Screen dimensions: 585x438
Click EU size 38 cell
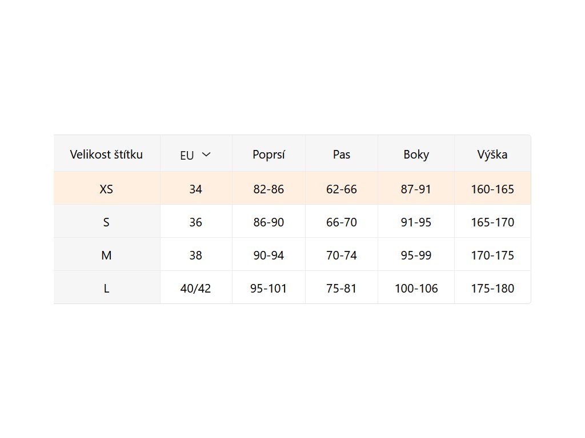click(x=195, y=255)
